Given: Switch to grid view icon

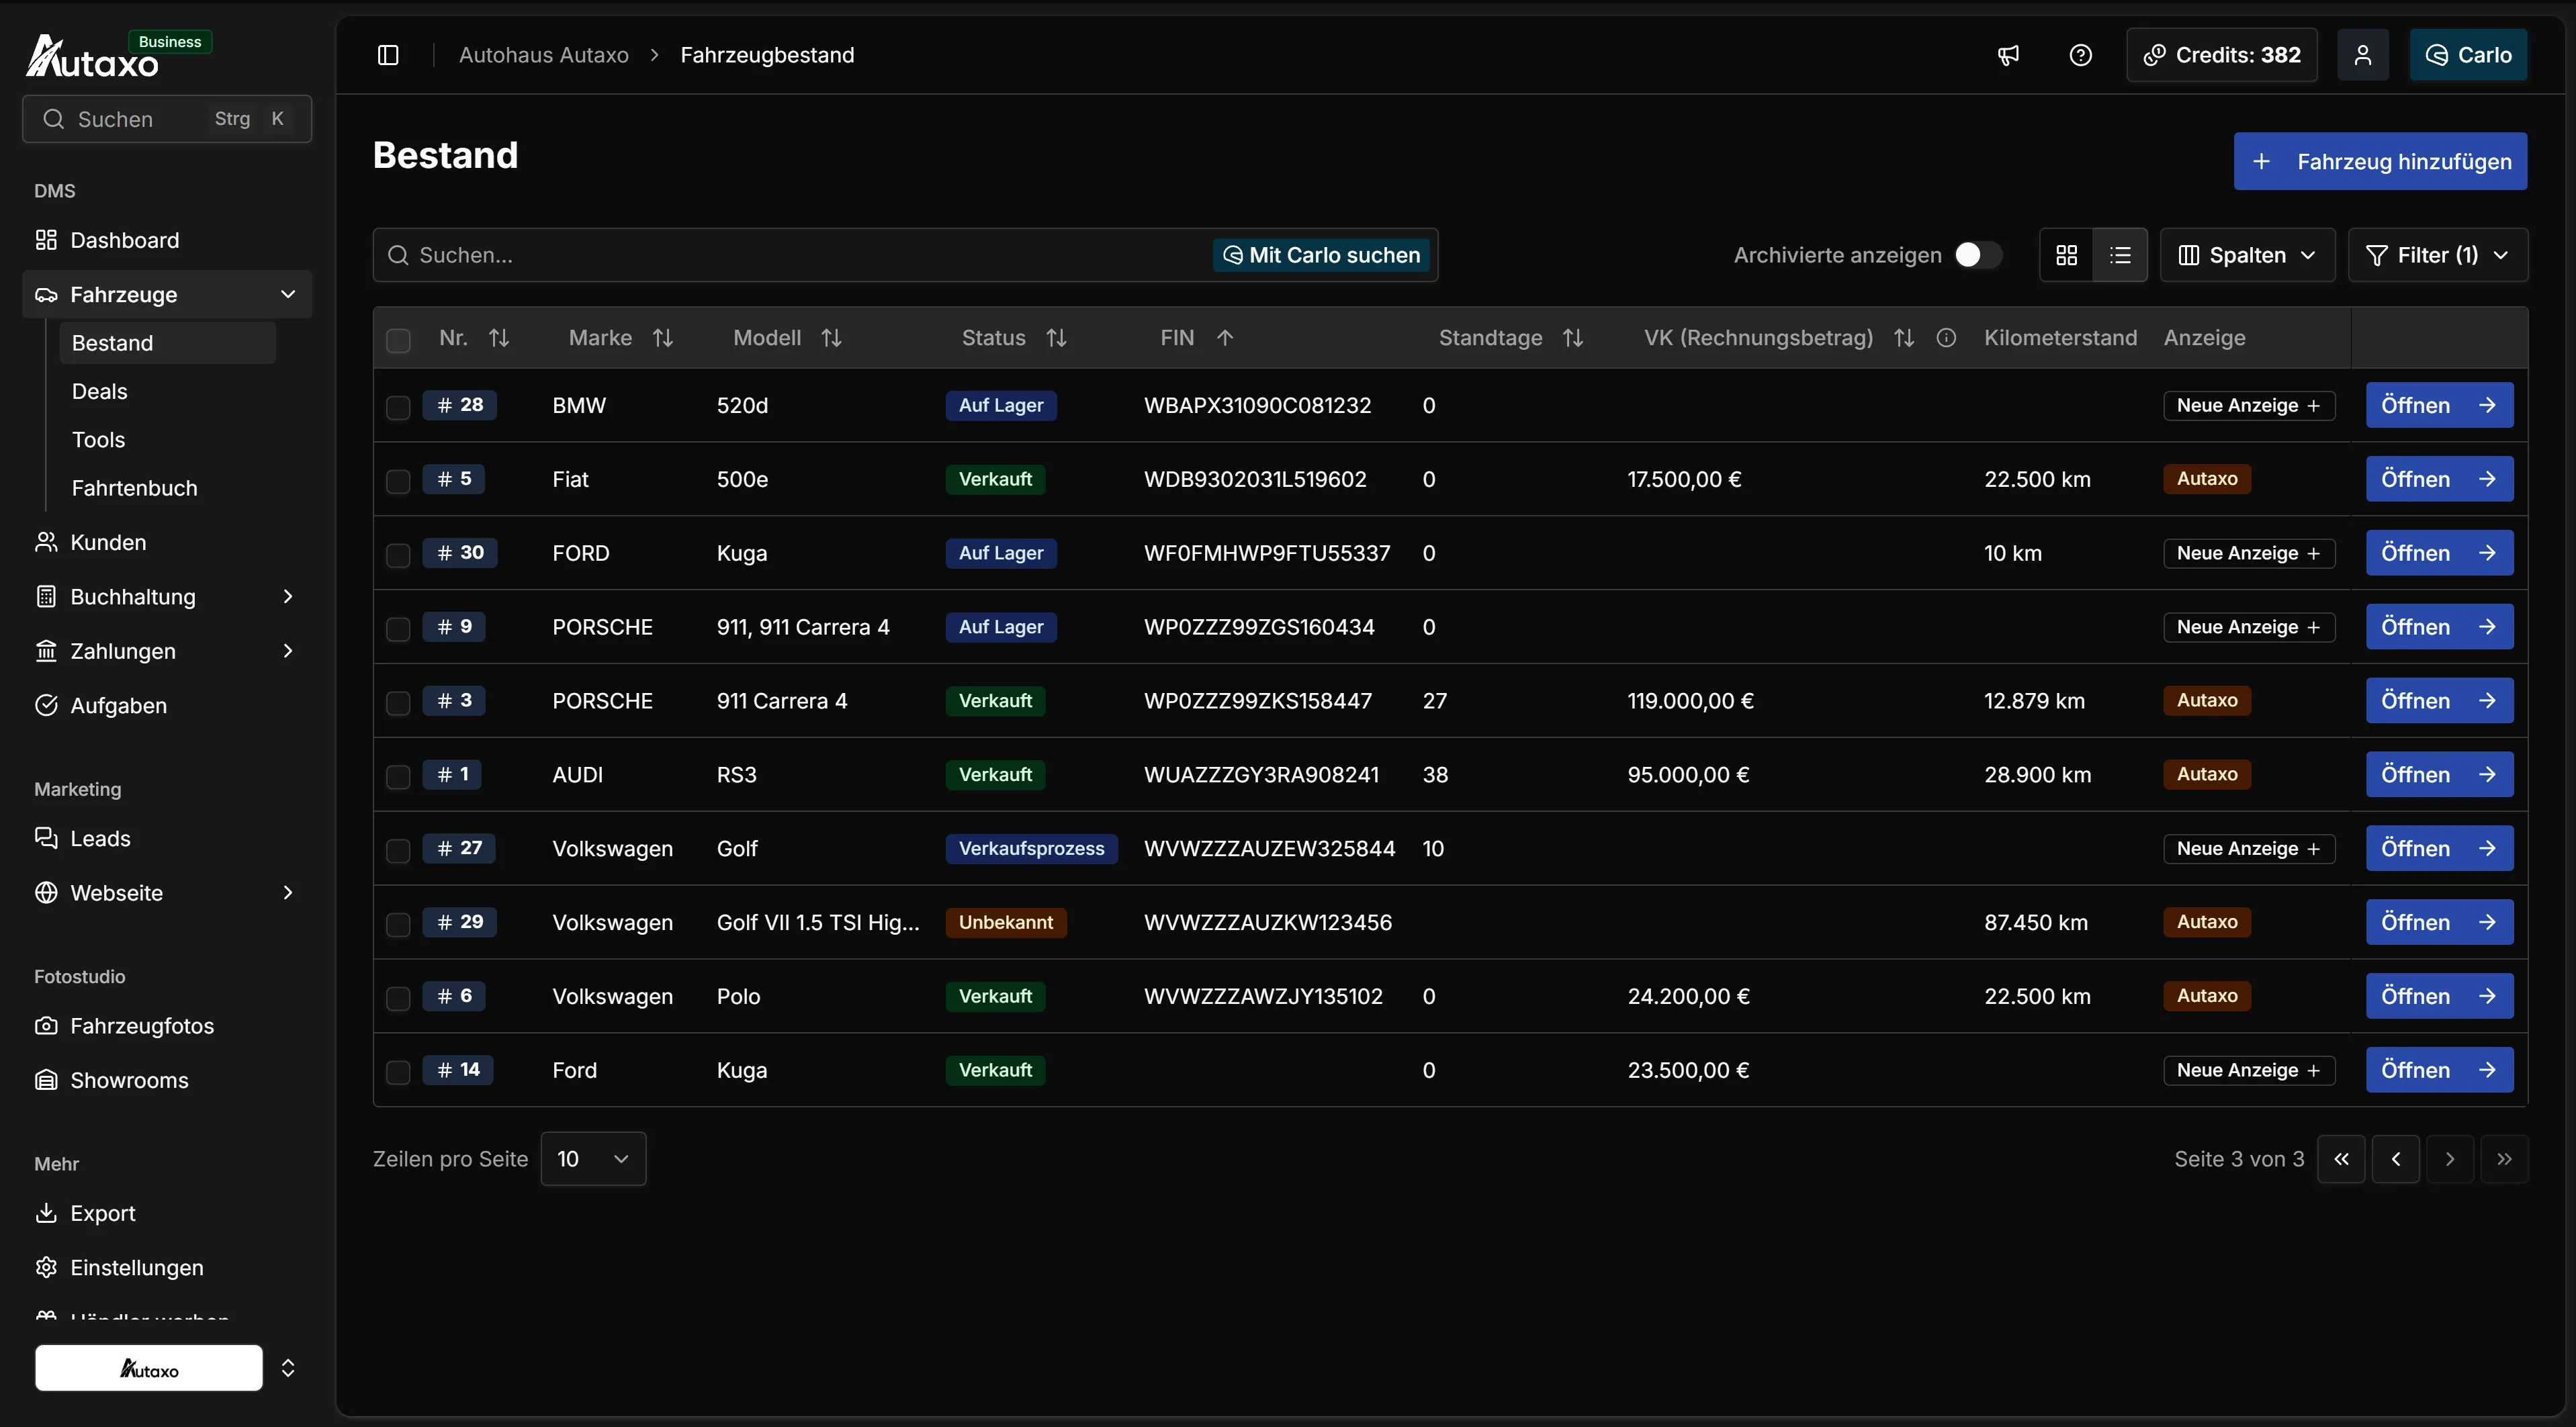Looking at the screenshot, I should [2066, 255].
